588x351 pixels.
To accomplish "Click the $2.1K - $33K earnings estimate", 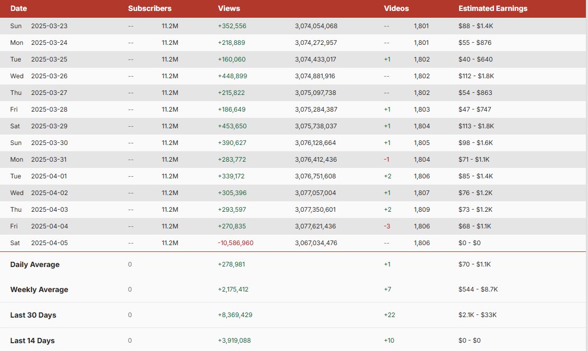I will [x=477, y=314].
